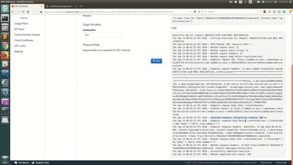Click the log line 'Successfully completed execution'

[x=230, y=151]
